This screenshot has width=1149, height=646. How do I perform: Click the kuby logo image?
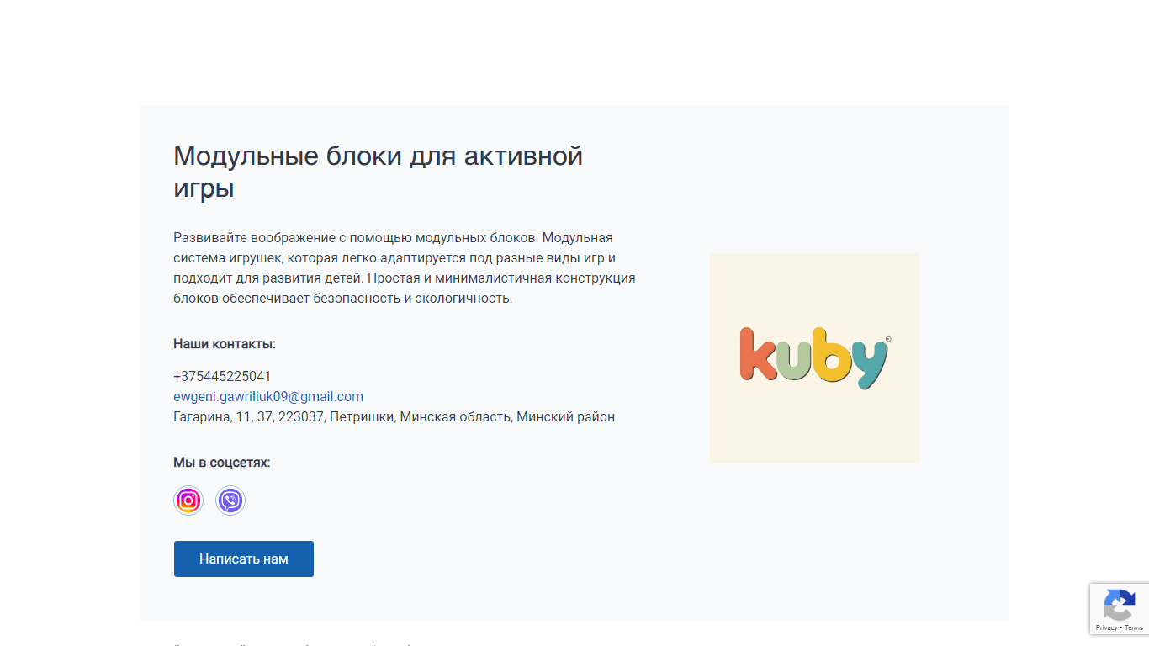(815, 358)
